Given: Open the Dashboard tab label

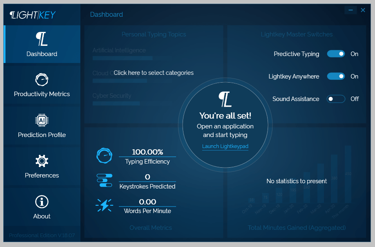Looking at the screenshot, I should click(42, 54).
